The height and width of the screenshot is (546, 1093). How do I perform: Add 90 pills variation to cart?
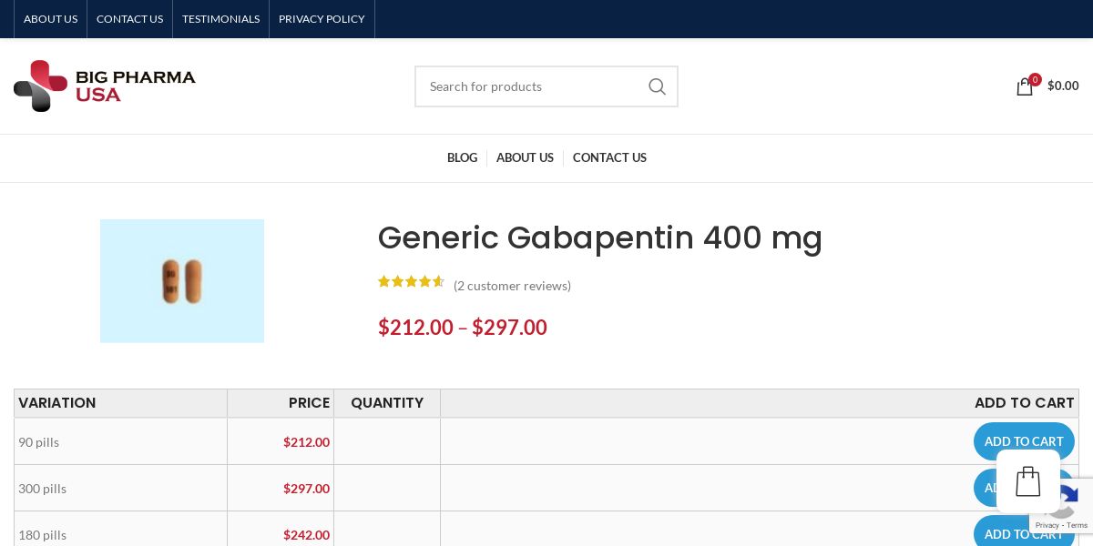[1023, 441]
